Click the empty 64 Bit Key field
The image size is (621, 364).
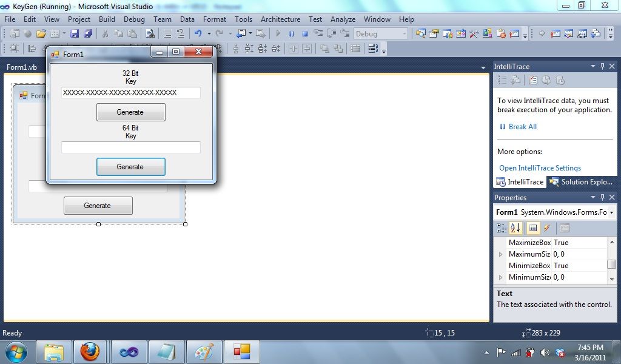[x=131, y=147]
